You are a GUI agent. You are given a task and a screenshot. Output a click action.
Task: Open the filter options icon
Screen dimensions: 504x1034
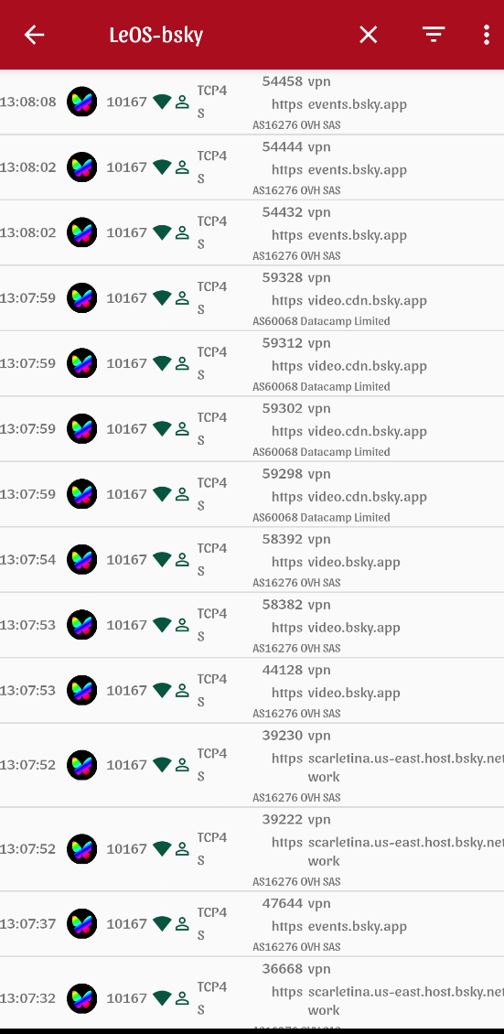click(434, 35)
